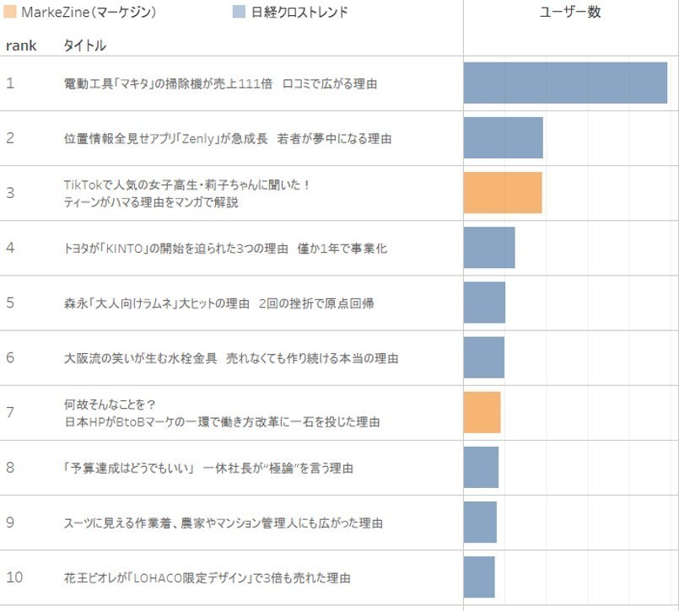Open the スーツに見える作業着 article title

pos(223,523)
